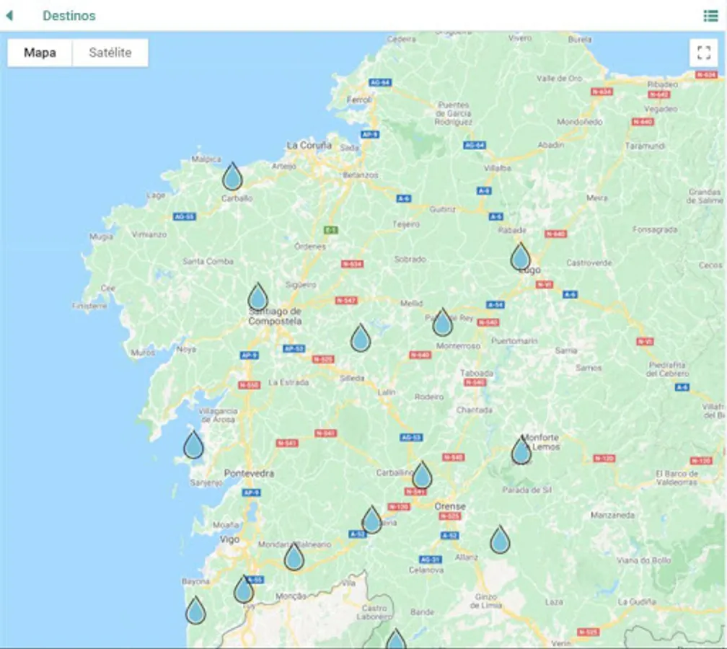Click the water drop marker near Carballo
This screenshot has height=649, width=727.
[232, 177]
